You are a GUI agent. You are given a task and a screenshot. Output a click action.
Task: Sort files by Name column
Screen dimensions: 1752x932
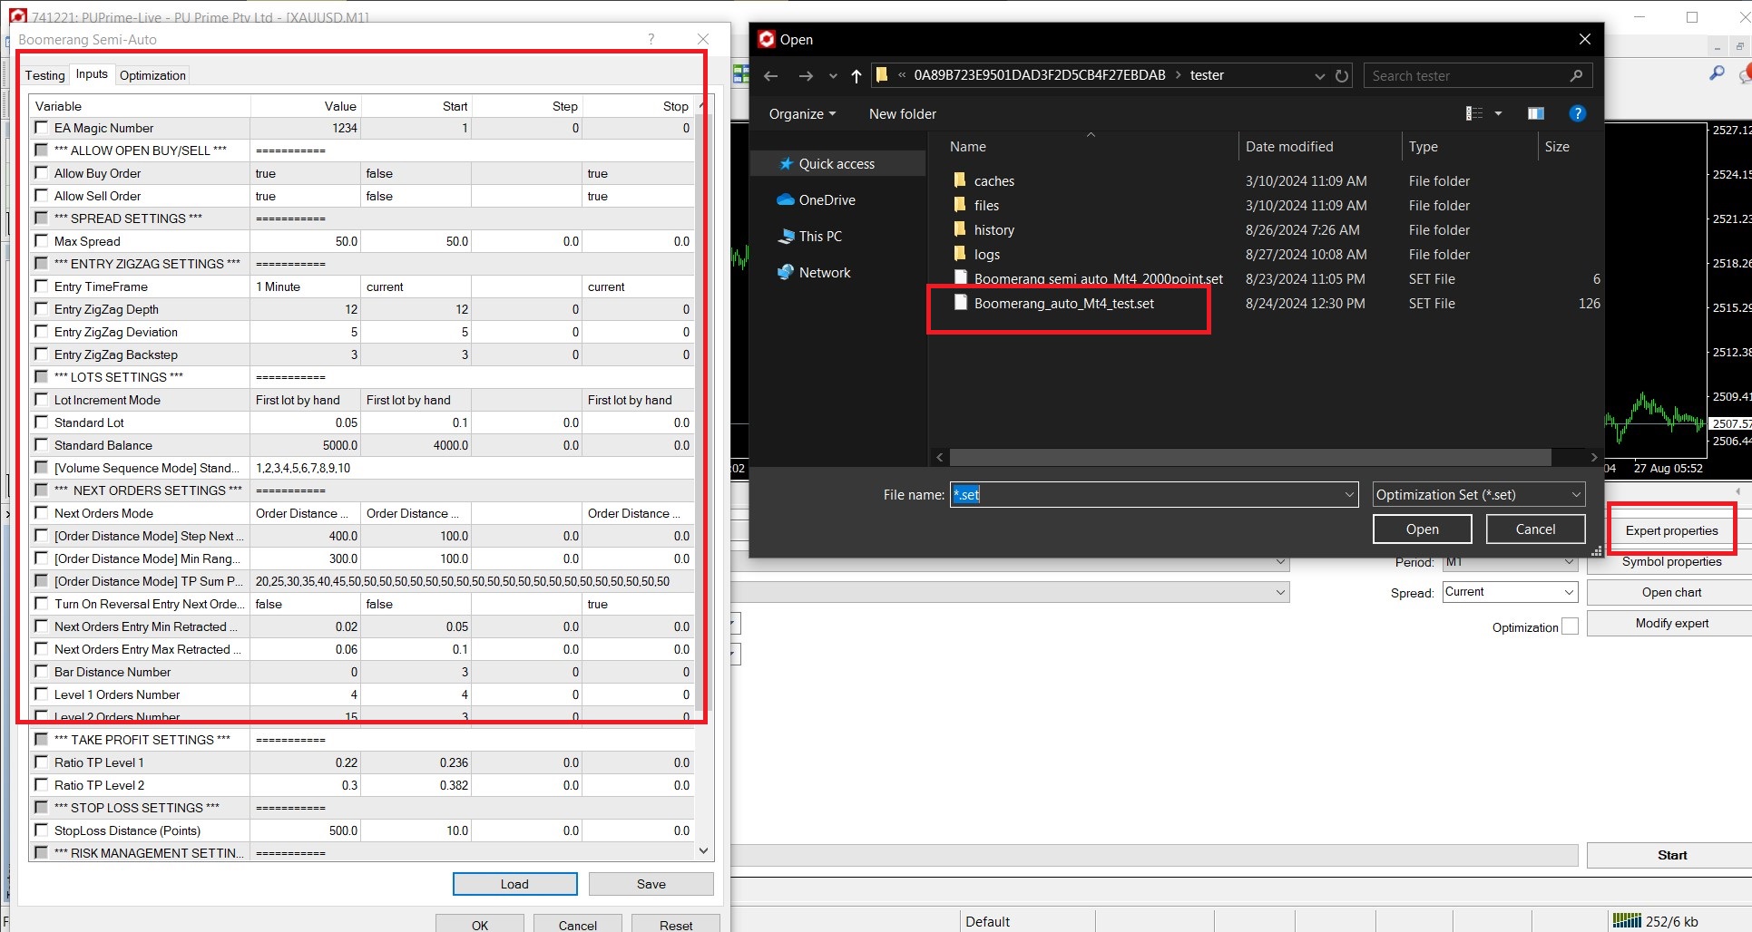[x=968, y=147]
